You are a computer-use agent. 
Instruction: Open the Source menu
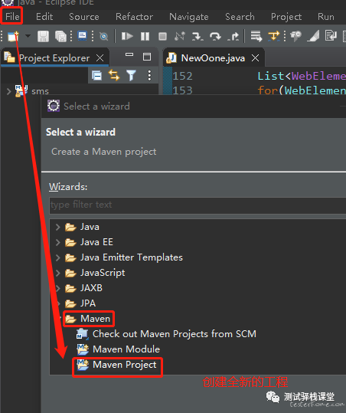(84, 17)
